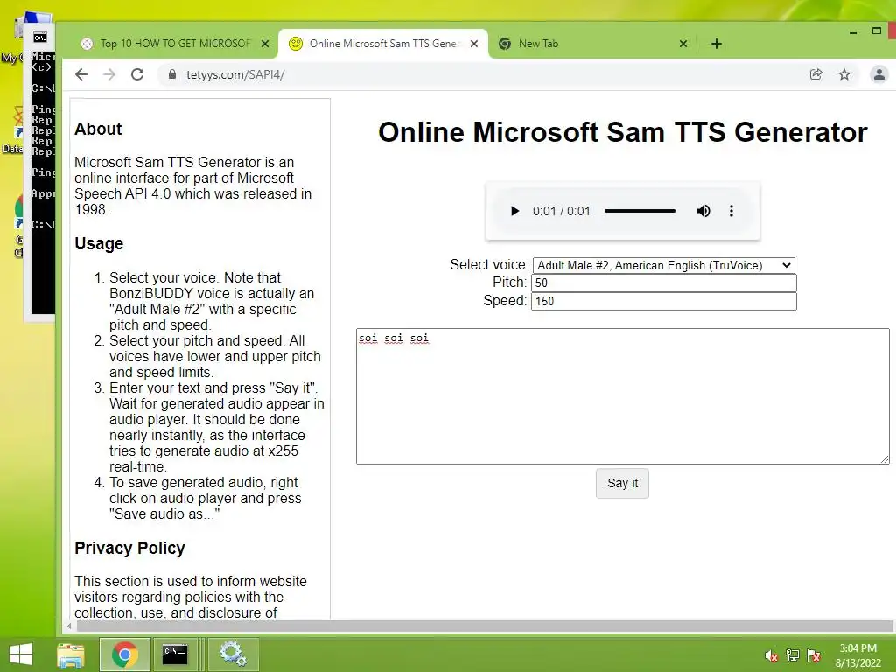Open Command Prompt from the taskbar

[175, 654]
